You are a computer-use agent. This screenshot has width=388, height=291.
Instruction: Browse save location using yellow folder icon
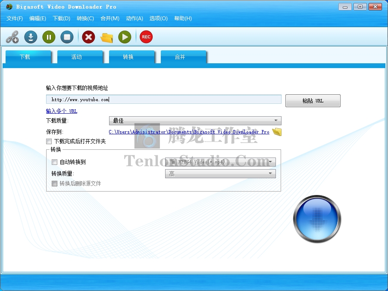(277, 132)
